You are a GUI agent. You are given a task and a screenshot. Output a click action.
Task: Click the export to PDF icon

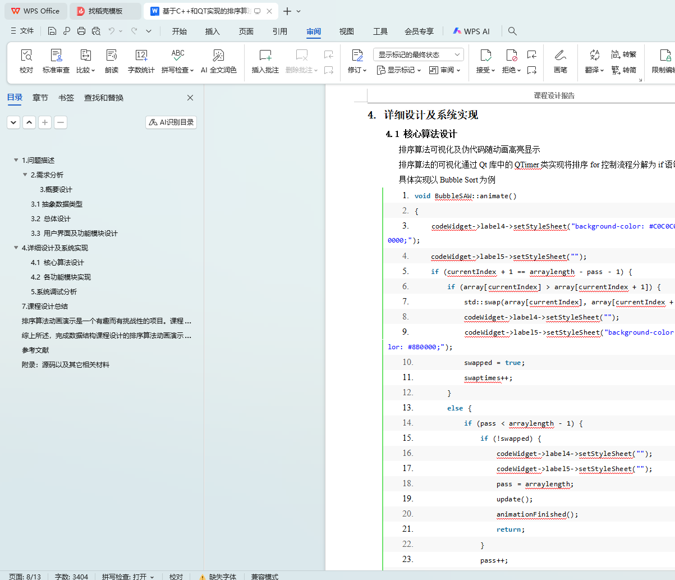[x=67, y=31]
